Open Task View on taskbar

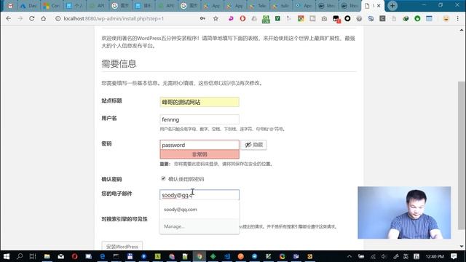(33, 256)
